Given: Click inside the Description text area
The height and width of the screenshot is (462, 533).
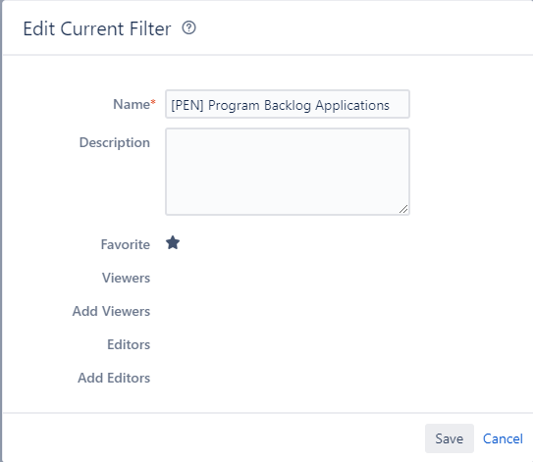Looking at the screenshot, I should coord(288,172).
